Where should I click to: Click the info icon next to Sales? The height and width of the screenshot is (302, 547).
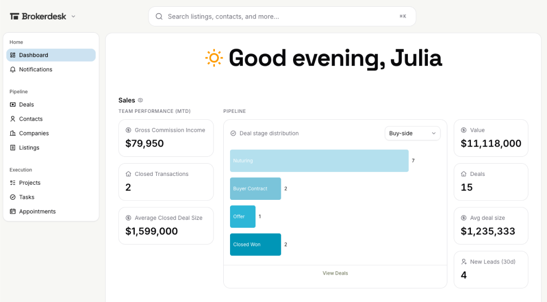click(140, 100)
